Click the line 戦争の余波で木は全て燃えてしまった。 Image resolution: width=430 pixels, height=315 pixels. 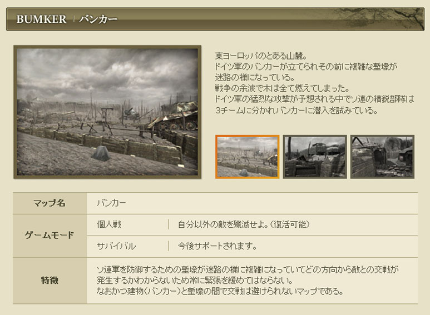click(x=283, y=88)
